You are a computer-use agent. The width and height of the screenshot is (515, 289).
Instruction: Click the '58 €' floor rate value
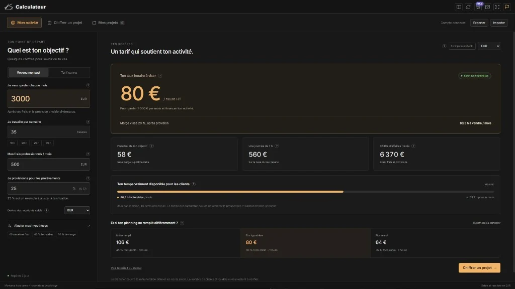124,155
